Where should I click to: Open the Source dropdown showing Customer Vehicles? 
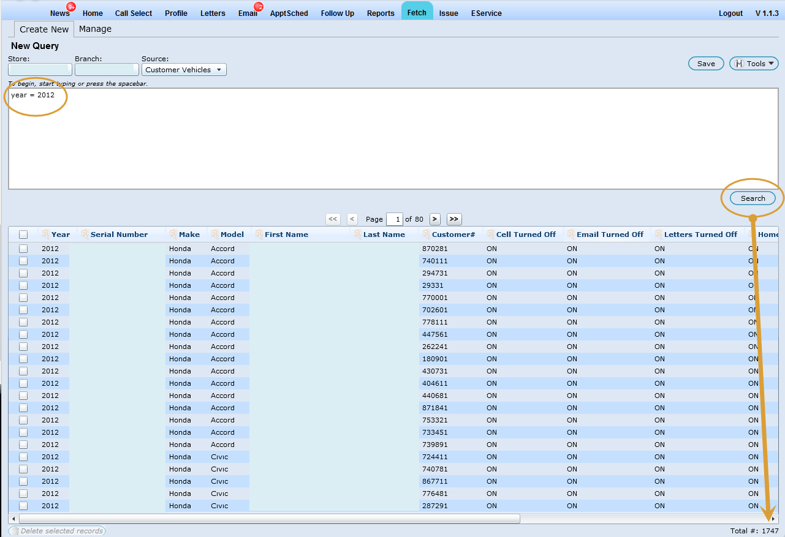(184, 70)
